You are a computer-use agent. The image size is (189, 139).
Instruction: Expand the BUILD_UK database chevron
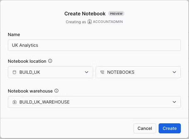click(x=87, y=72)
